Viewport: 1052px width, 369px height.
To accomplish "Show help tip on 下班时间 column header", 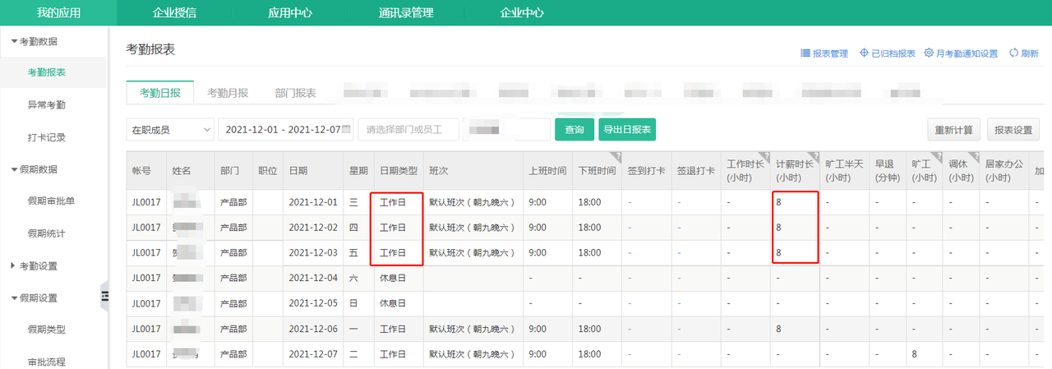I will click(x=616, y=156).
